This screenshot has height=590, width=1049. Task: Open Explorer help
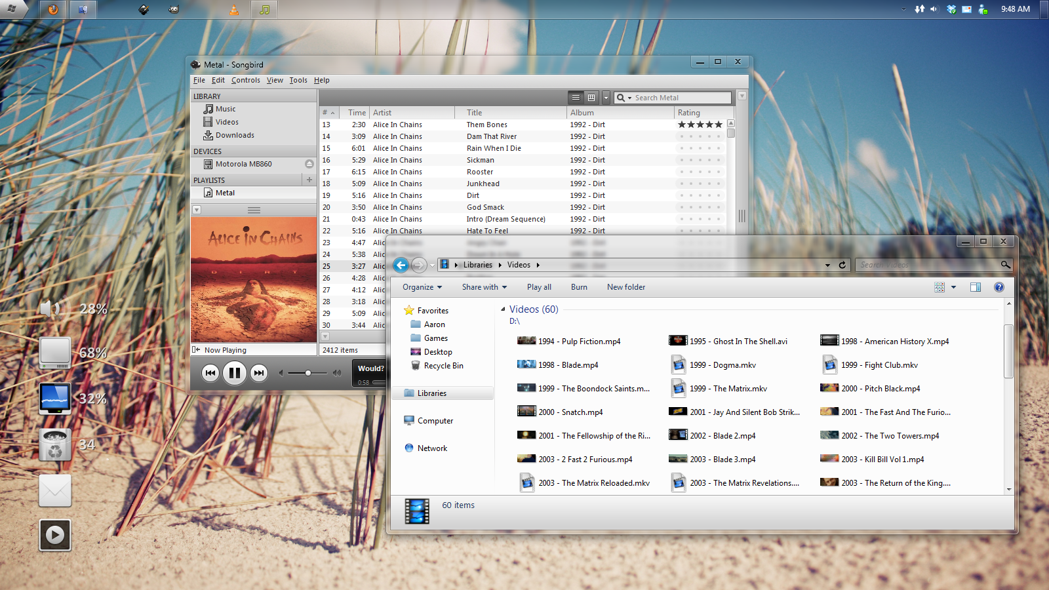pos(999,287)
